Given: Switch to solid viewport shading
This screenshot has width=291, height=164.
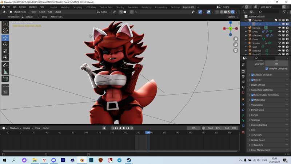Looking at the screenshot, I should [x=226, y=12].
